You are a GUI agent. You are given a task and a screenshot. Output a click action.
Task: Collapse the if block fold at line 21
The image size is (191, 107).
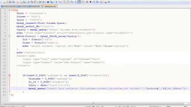click(9, 75)
